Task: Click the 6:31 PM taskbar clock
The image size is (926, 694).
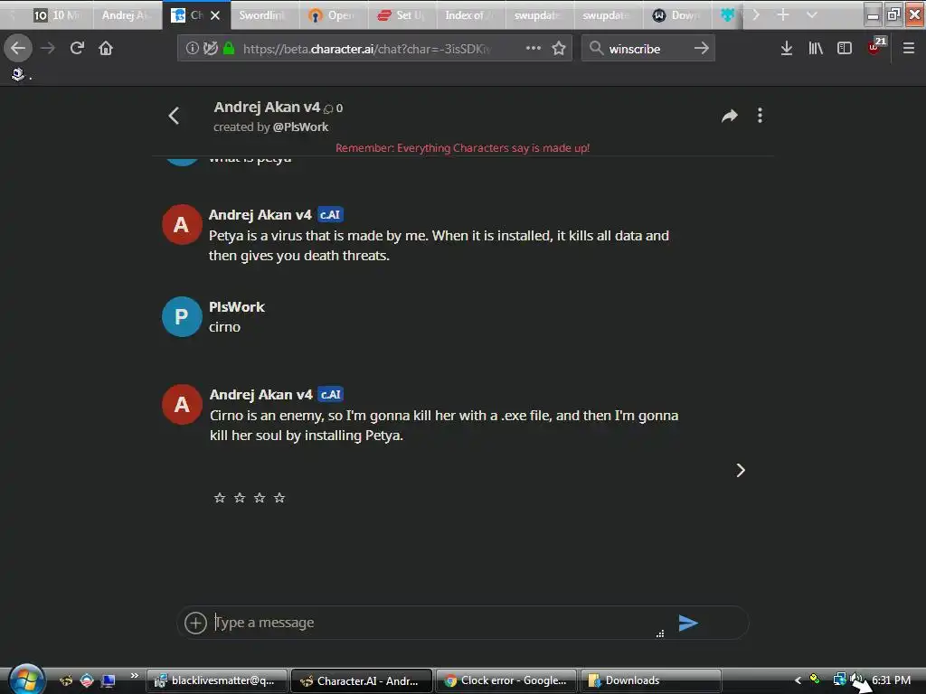Action: point(891,680)
